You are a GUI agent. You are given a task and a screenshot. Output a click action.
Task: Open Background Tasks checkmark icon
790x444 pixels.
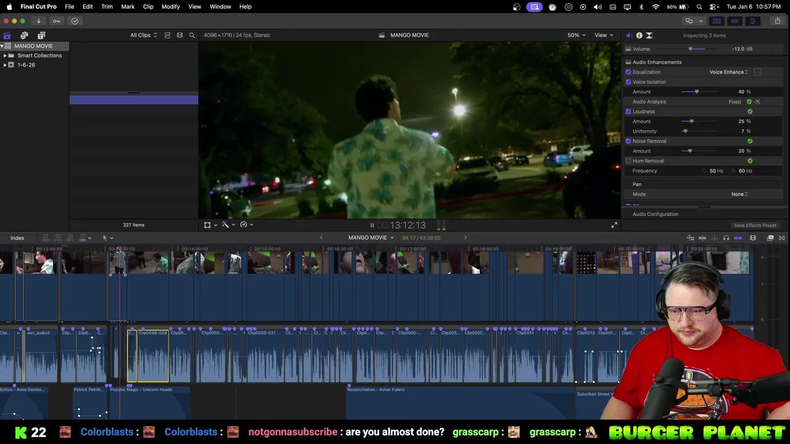75,21
